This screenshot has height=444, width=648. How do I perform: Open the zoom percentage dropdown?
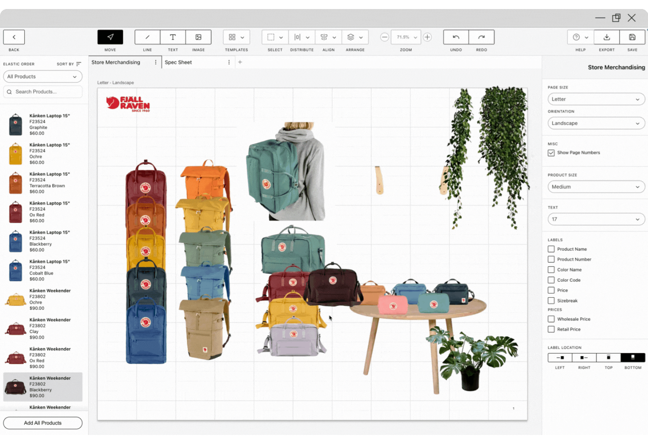coord(406,37)
